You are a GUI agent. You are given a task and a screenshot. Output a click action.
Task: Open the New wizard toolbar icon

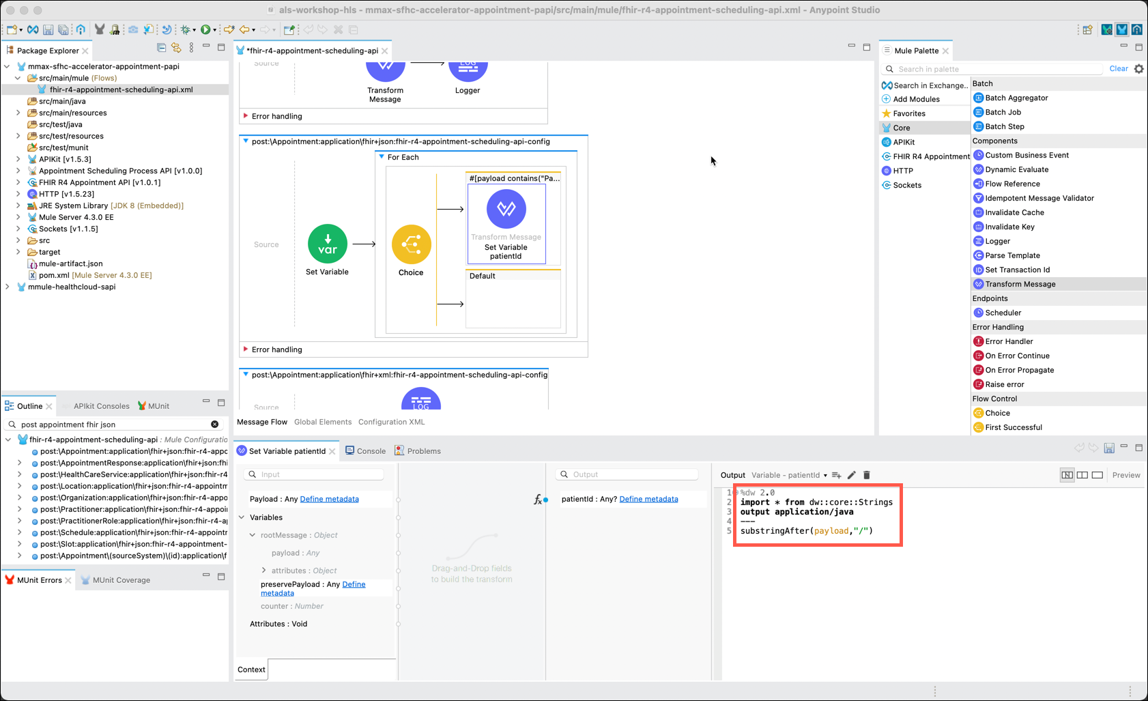point(12,30)
